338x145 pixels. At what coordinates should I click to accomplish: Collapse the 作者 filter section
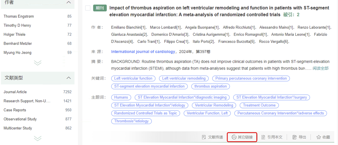[69, 2]
